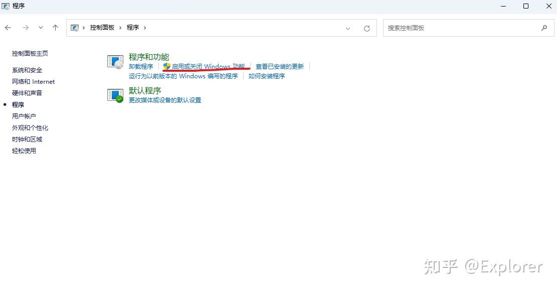Image resolution: width=557 pixels, height=292 pixels.
Task: Click the forward navigation arrow
Action: pos(25,28)
